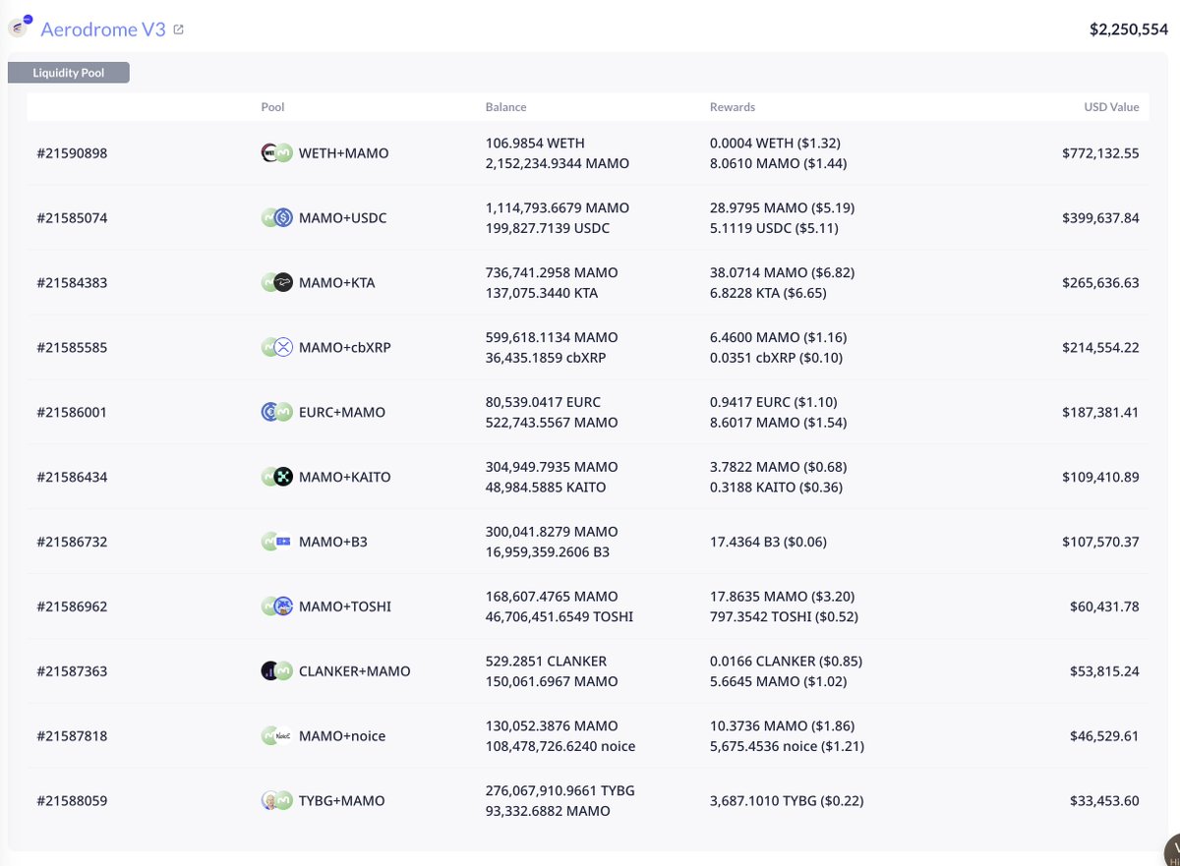The image size is (1180, 866).
Task: Select position ID #21586962
Action: click(72, 606)
